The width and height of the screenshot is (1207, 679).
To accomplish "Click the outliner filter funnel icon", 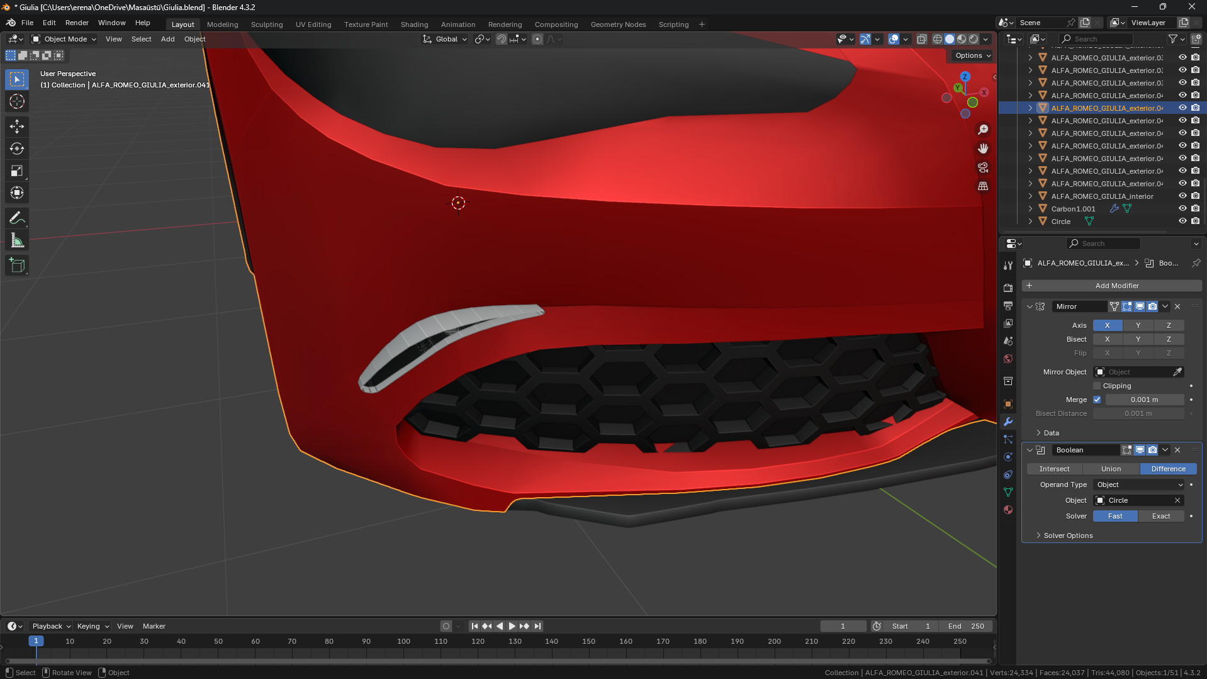I will (1173, 39).
